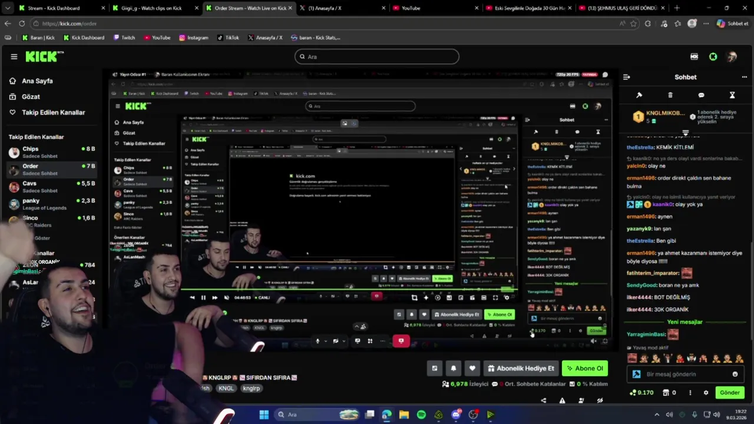754x424 pixels.
Task: Go back using browser back arrow
Action: pyautogui.click(x=7, y=24)
